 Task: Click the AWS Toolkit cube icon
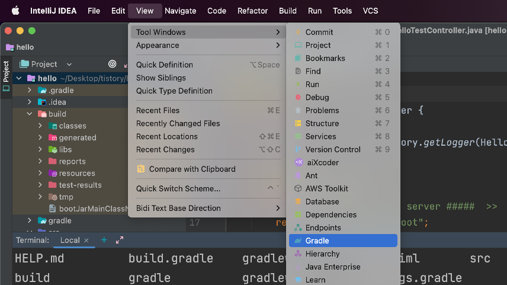298,188
